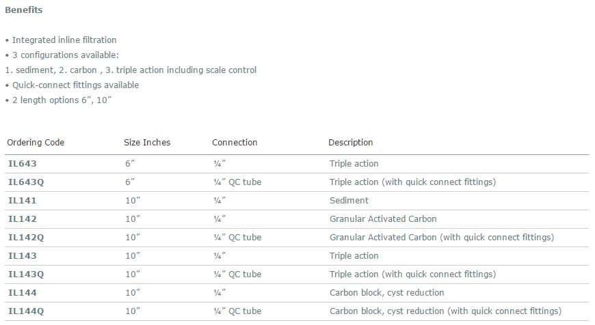Viewport: 595px width, 325px height.
Task: Click ordering code IL142Q
Action: click(26, 238)
